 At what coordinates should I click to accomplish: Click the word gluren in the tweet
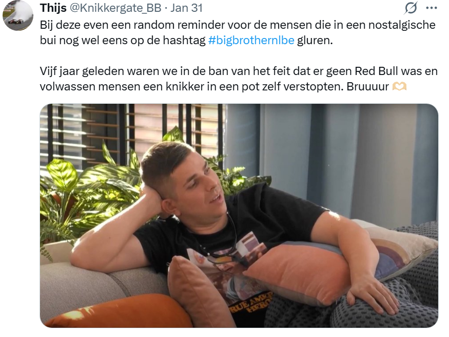315,40
